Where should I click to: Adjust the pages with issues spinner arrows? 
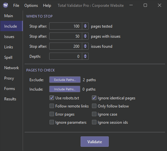(85, 36)
